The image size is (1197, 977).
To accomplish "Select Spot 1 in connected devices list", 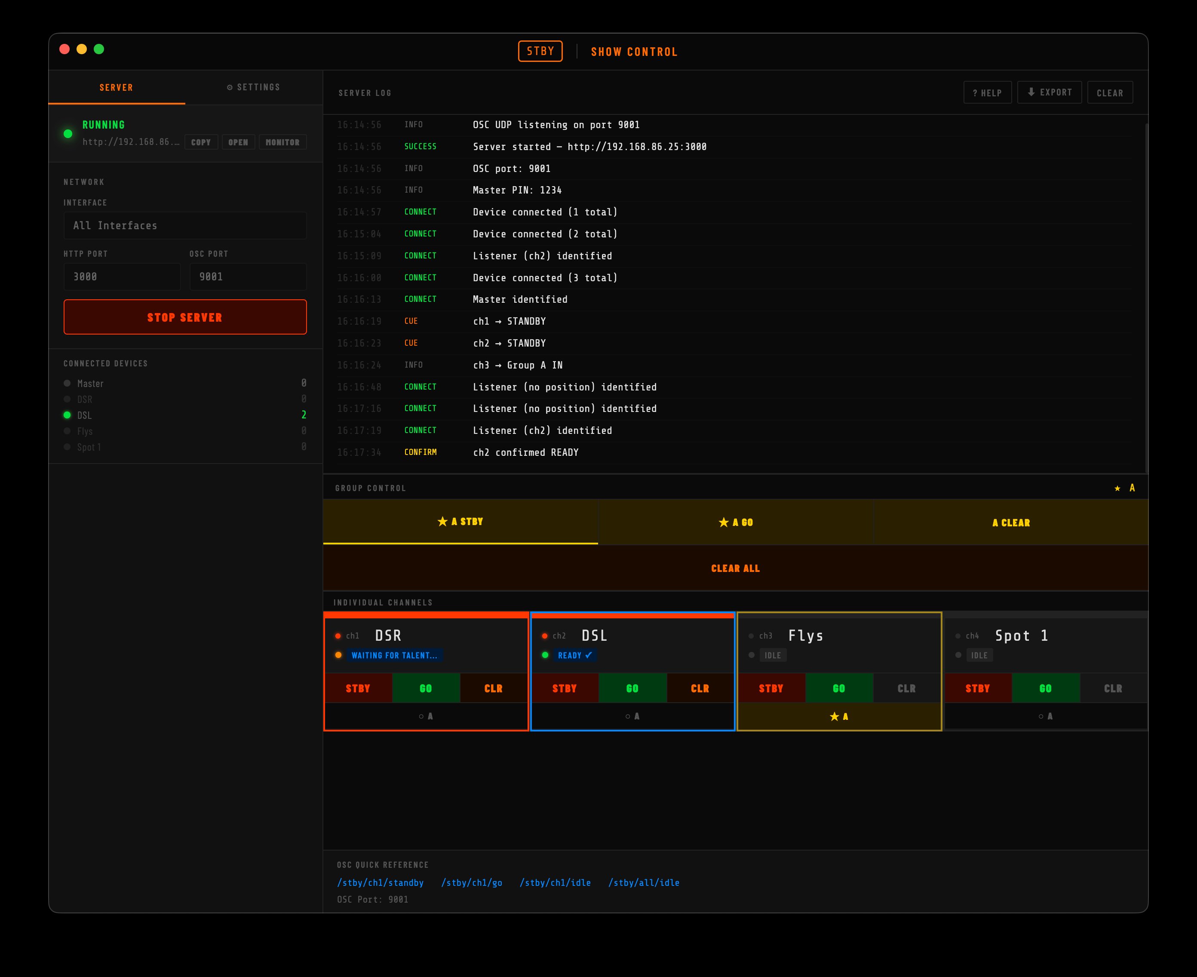I will [185, 447].
